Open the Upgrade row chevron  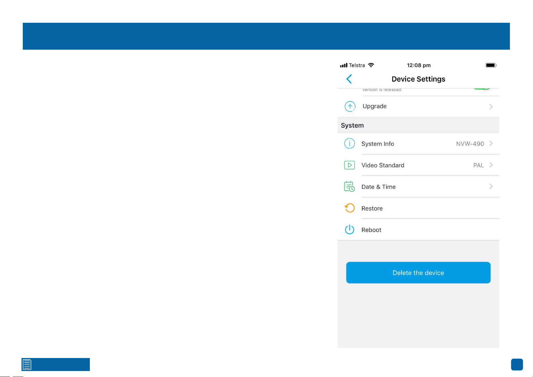click(491, 107)
